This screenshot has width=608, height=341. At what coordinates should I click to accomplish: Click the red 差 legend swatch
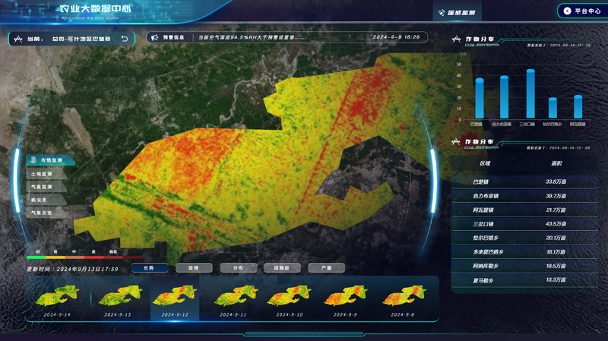pyautogui.click(x=94, y=257)
